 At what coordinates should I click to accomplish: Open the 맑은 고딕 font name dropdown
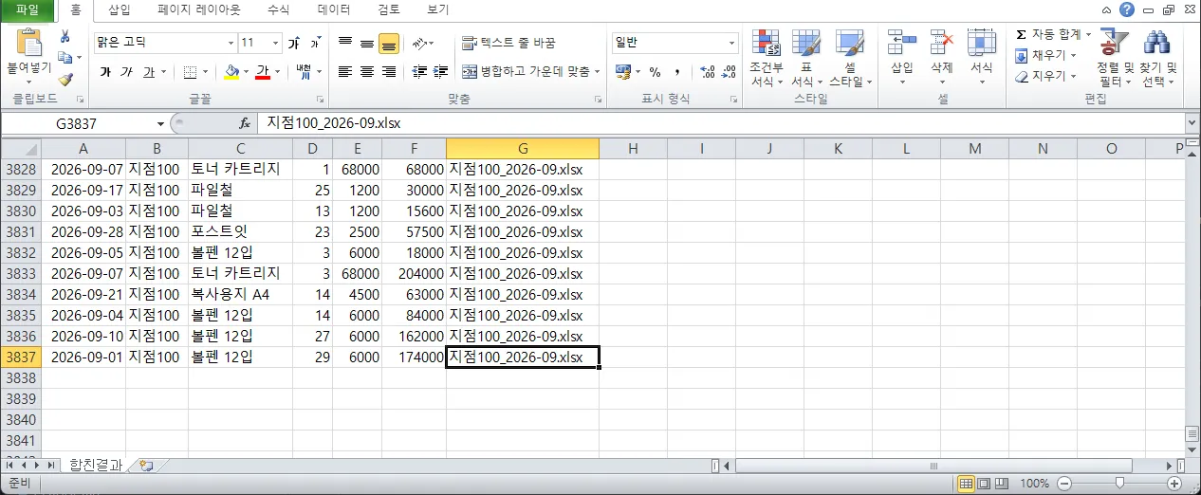(x=231, y=44)
